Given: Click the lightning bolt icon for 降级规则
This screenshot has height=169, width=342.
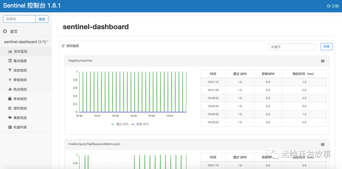Looking at the screenshot, I should [x=10, y=80].
